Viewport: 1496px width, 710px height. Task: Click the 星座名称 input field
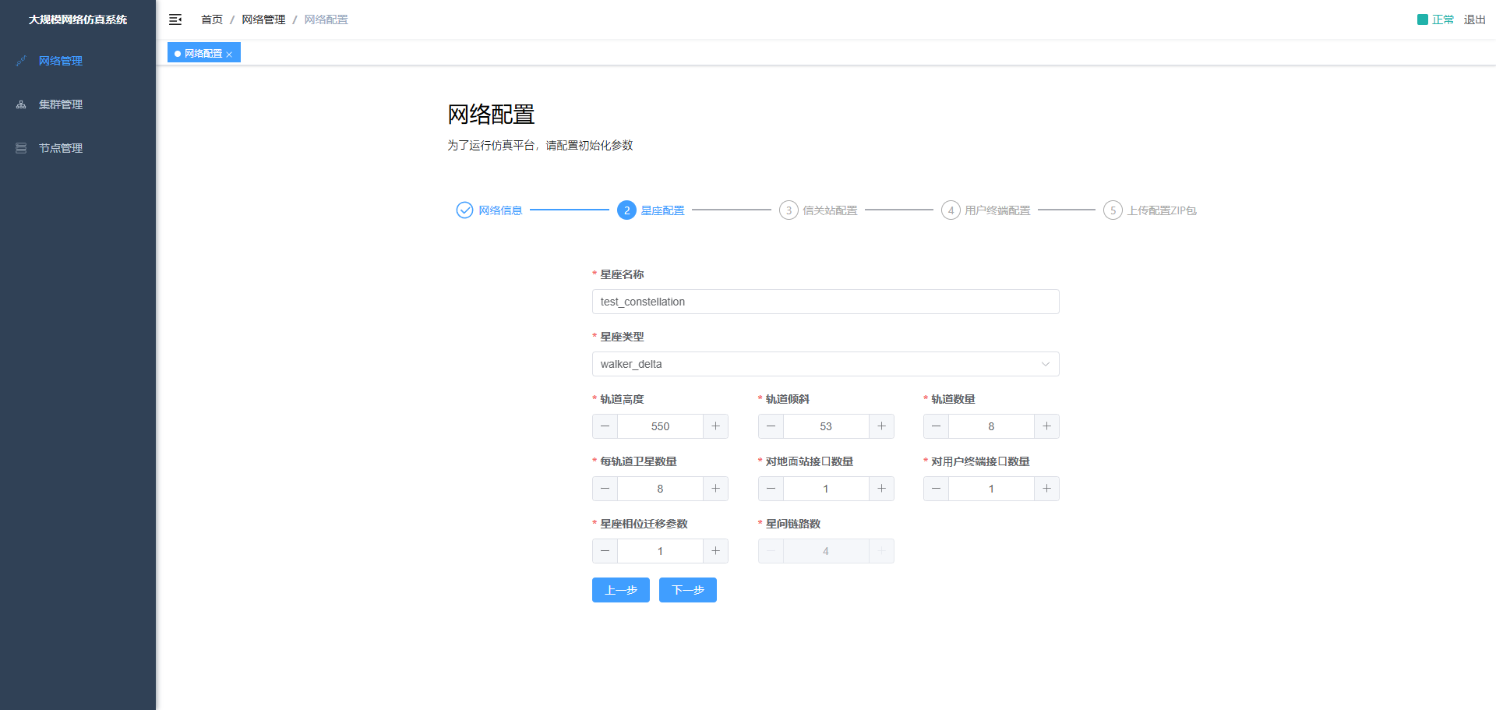tap(825, 302)
